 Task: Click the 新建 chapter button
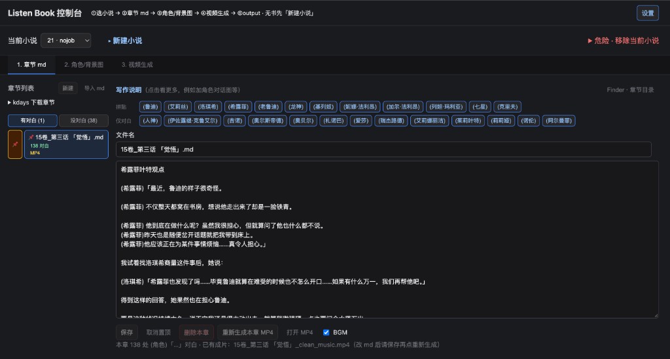point(67,88)
